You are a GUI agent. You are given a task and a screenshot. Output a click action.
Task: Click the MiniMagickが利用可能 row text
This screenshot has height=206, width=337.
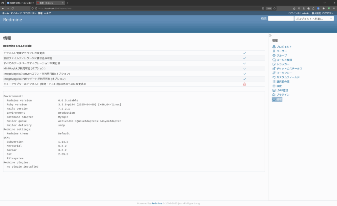[24, 68]
